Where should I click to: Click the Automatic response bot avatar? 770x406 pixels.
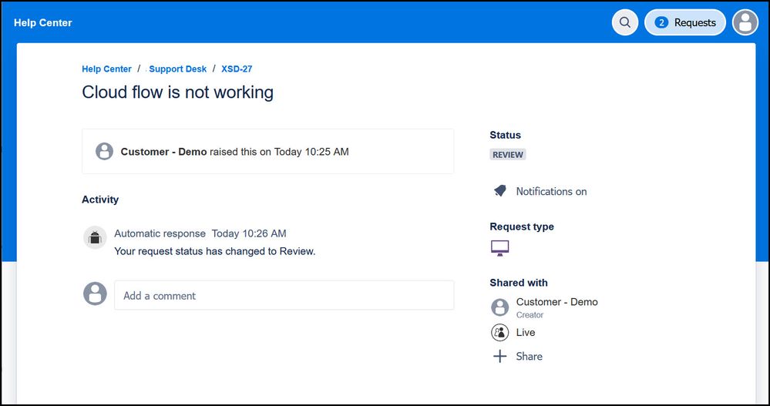(x=95, y=237)
